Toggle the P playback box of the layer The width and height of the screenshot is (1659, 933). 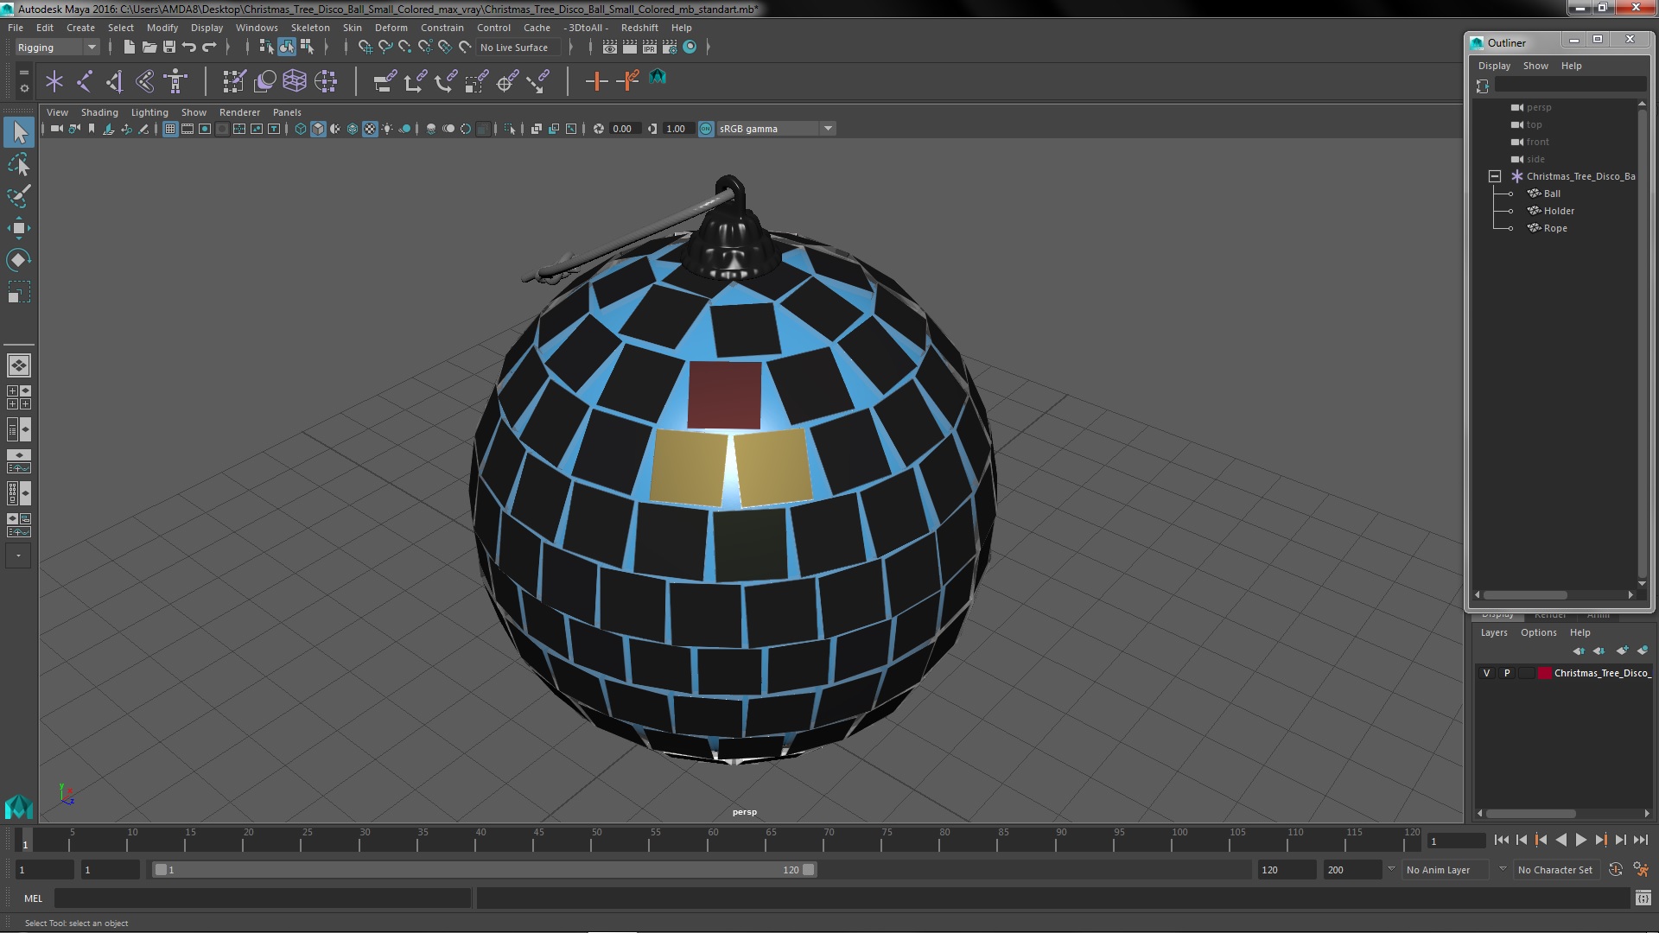1507,673
